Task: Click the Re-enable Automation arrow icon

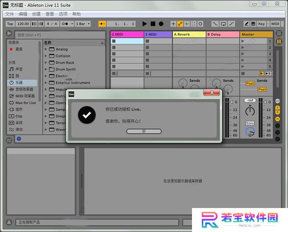Action: pyautogui.click(x=187, y=23)
